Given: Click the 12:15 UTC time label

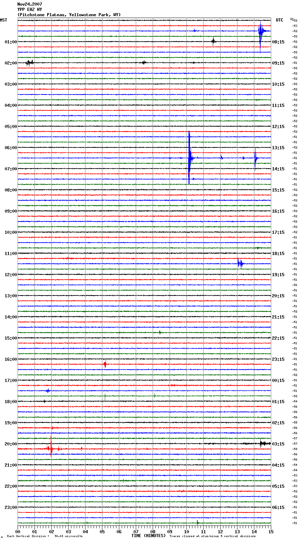Looking at the screenshot, I should point(278,127).
